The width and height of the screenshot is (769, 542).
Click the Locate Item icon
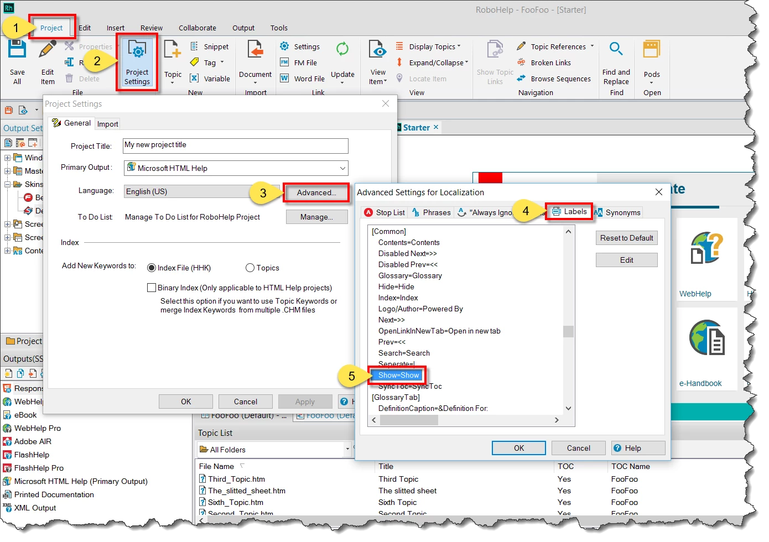399,79
